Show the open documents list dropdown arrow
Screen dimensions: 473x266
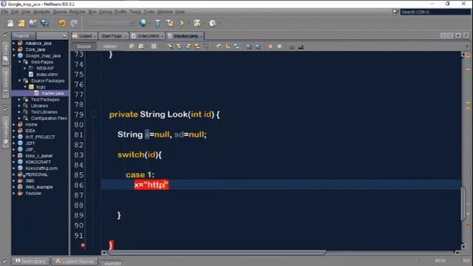(x=458, y=35)
